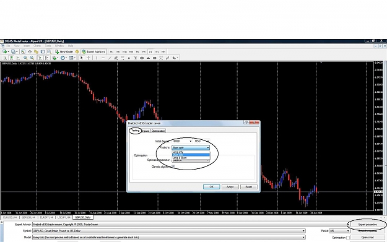Open the Arrows dropdown tool icon
This screenshot has height=242, width=387.
pos(175,58)
